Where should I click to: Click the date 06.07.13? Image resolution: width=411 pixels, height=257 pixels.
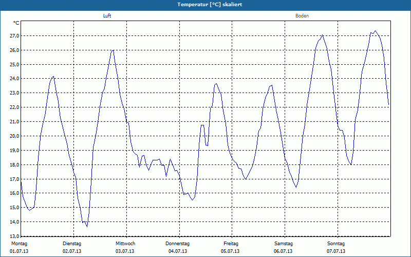[283, 251]
